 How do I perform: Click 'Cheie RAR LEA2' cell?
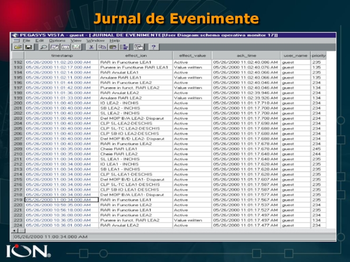click(136, 154)
